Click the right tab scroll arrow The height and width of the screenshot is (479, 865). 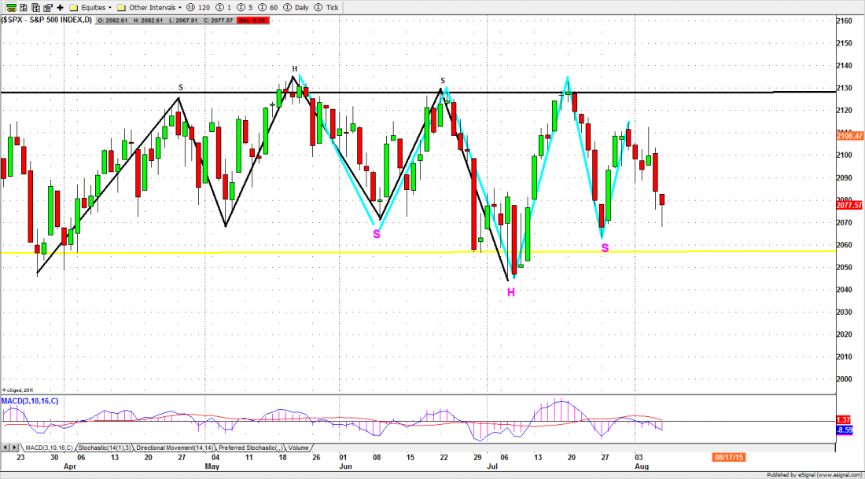point(13,448)
